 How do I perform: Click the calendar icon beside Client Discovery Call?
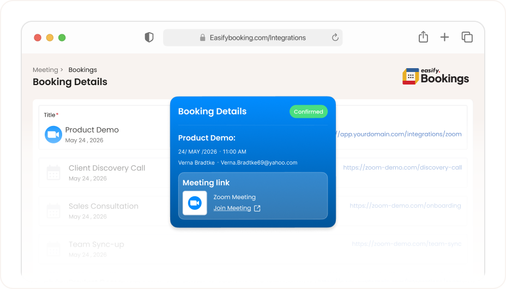[x=53, y=172]
